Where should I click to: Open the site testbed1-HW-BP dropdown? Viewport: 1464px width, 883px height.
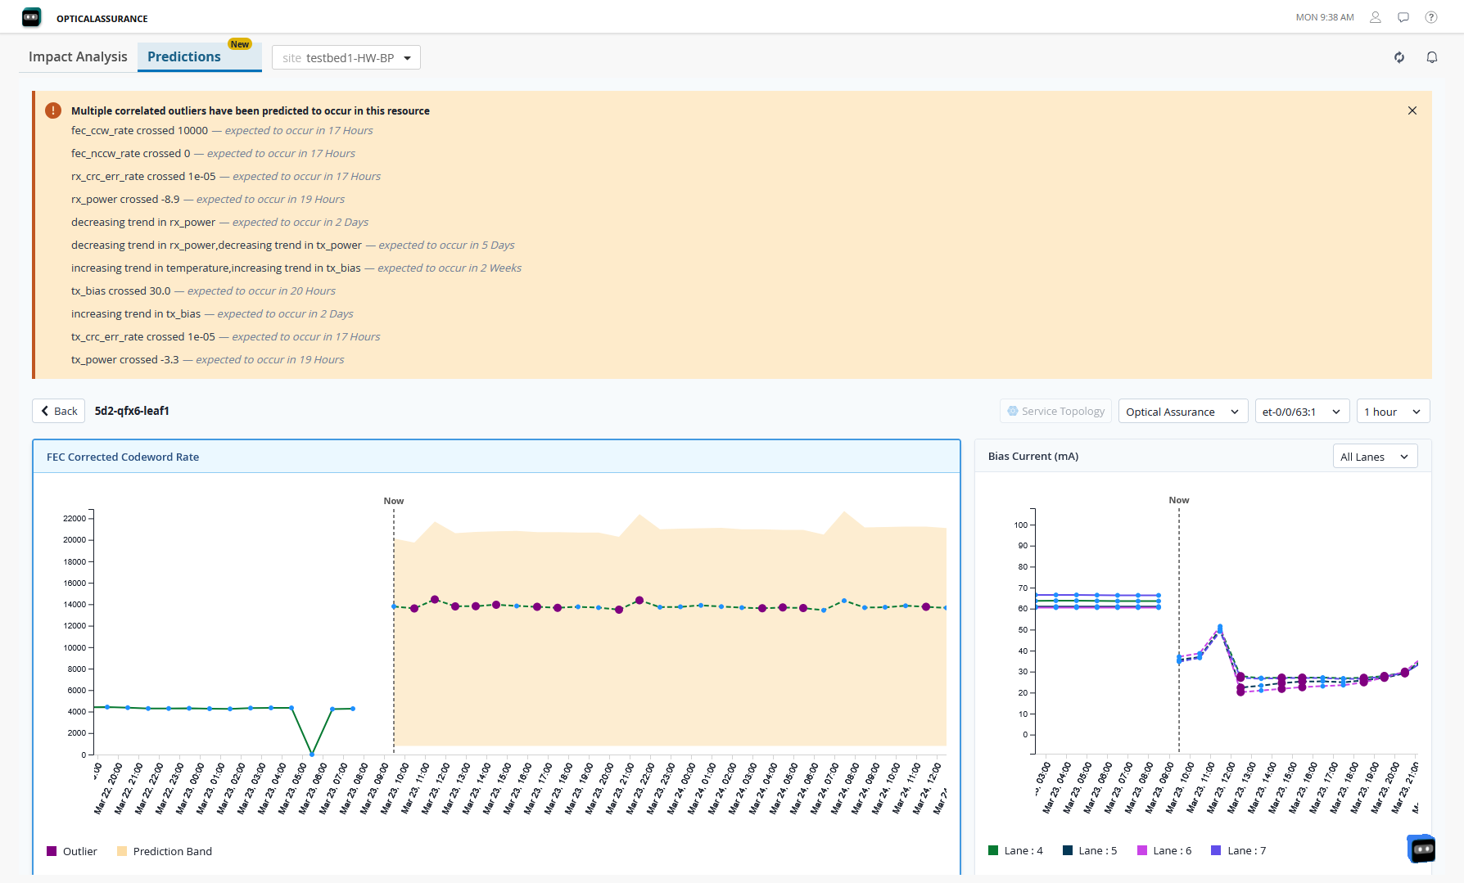[346, 57]
